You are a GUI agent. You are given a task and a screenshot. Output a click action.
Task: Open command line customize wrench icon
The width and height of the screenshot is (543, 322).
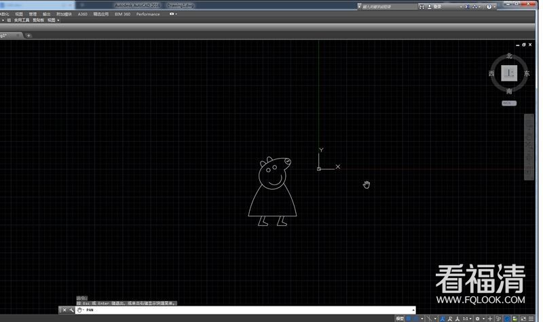click(71, 310)
